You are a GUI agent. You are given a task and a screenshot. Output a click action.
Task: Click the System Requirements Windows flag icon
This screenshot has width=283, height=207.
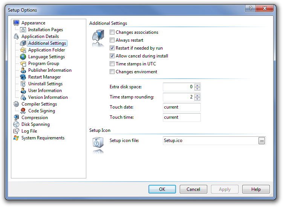point(16,138)
